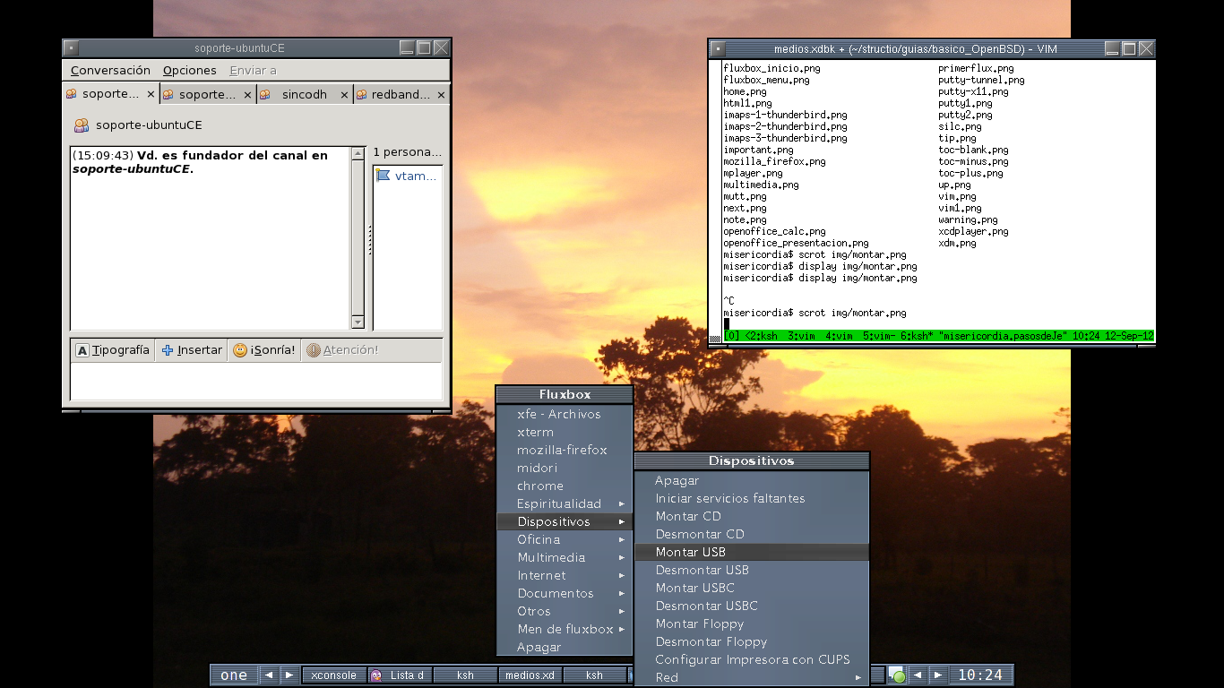Select Desmontar Floppy
This screenshot has height=688, width=1224.
[x=752, y=641]
